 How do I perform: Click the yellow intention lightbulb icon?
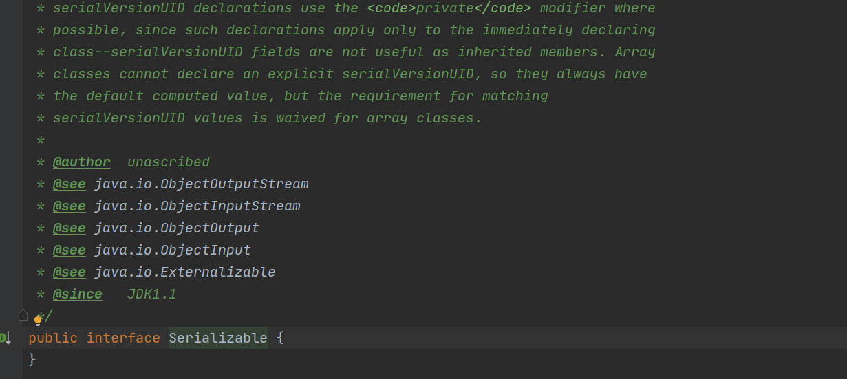pos(39,320)
